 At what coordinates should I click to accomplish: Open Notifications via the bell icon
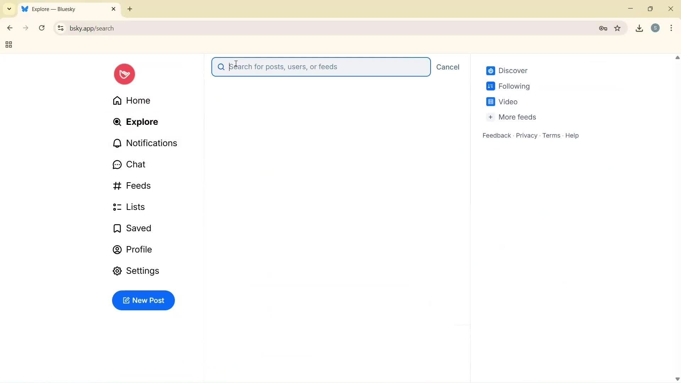coord(117,143)
